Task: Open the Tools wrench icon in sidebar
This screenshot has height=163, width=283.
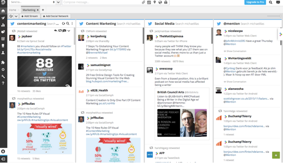Action: (x=3, y=77)
